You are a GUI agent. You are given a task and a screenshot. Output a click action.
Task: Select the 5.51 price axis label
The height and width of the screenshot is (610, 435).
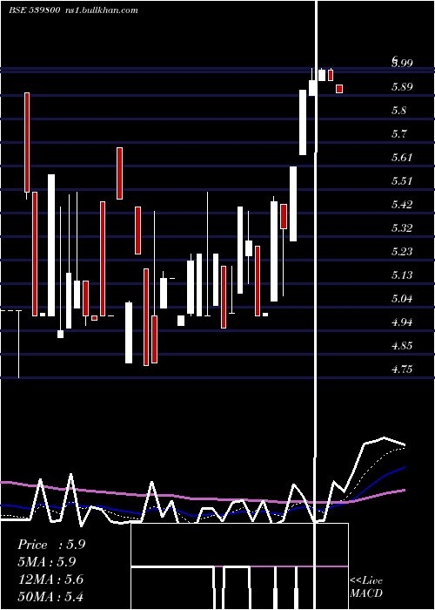pos(402,181)
